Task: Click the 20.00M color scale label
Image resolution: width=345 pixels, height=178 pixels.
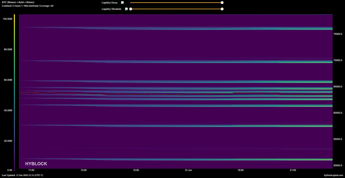Action: point(7,141)
